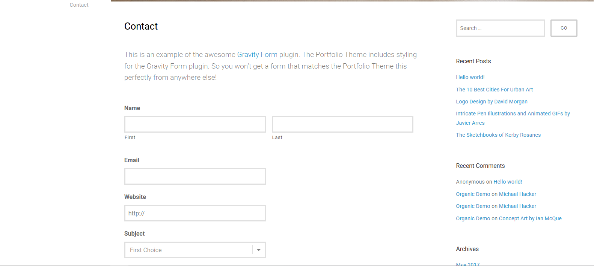The image size is (594, 266).
Task: Click into the Search field
Action: (x=500, y=28)
